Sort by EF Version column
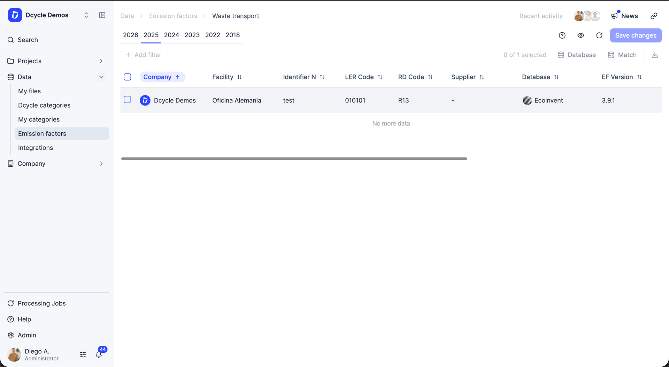 pos(621,77)
